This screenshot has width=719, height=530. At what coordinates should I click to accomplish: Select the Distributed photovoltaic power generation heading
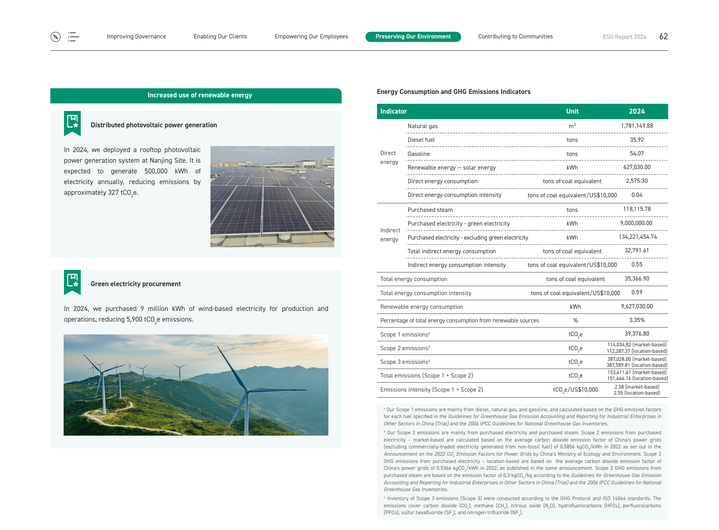pyautogui.click(x=154, y=125)
